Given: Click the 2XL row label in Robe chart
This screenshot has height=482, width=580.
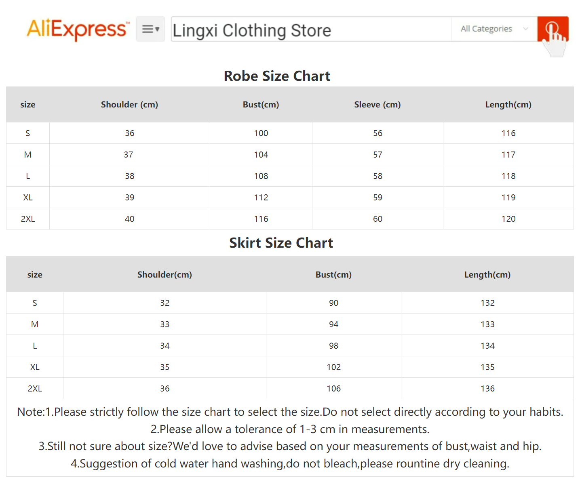Looking at the screenshot, I should (28, 219).
